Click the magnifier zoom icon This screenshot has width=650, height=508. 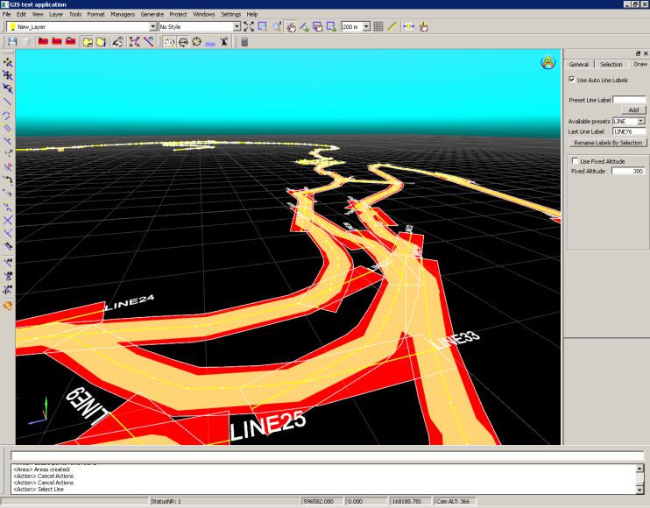click(276, 27)
